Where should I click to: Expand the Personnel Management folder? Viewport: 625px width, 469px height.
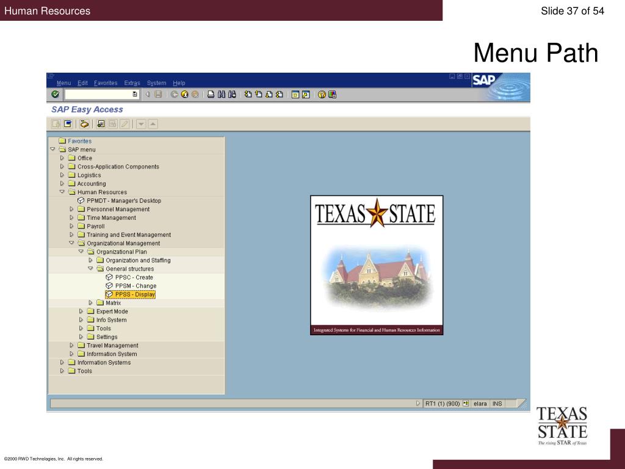tap(71, 209)
